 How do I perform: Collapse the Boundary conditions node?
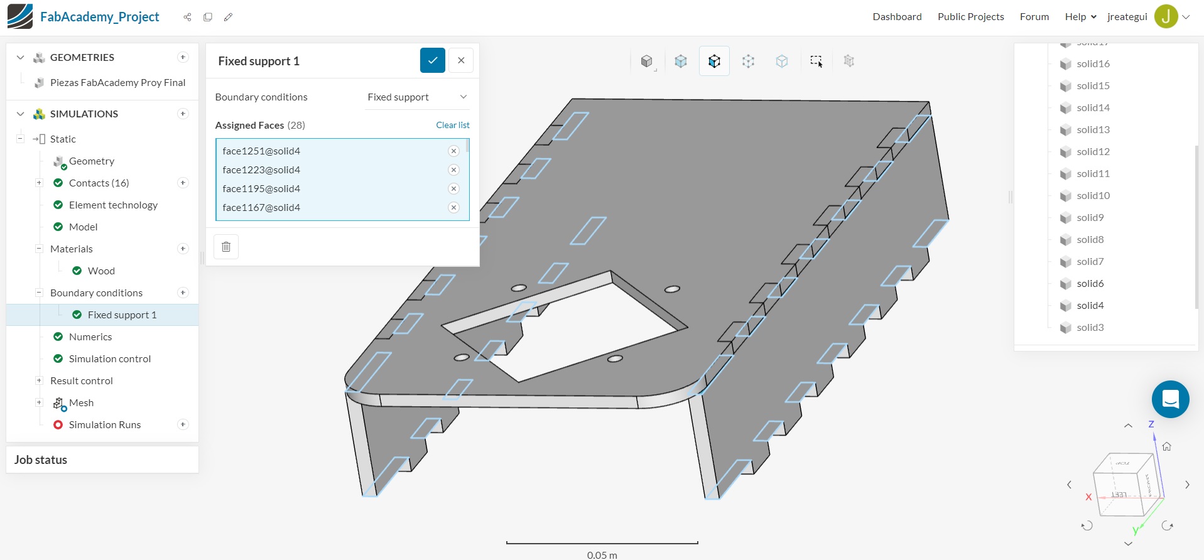(39, 293)
